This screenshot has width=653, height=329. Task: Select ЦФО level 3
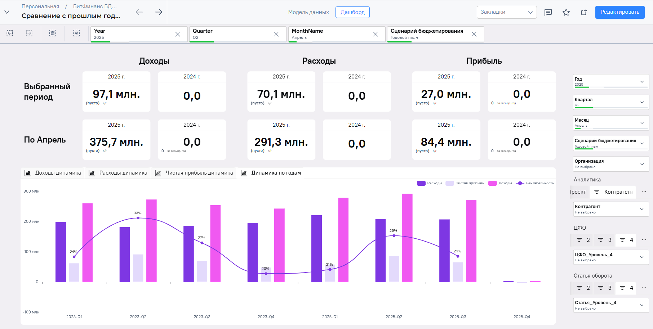point(605,240)
